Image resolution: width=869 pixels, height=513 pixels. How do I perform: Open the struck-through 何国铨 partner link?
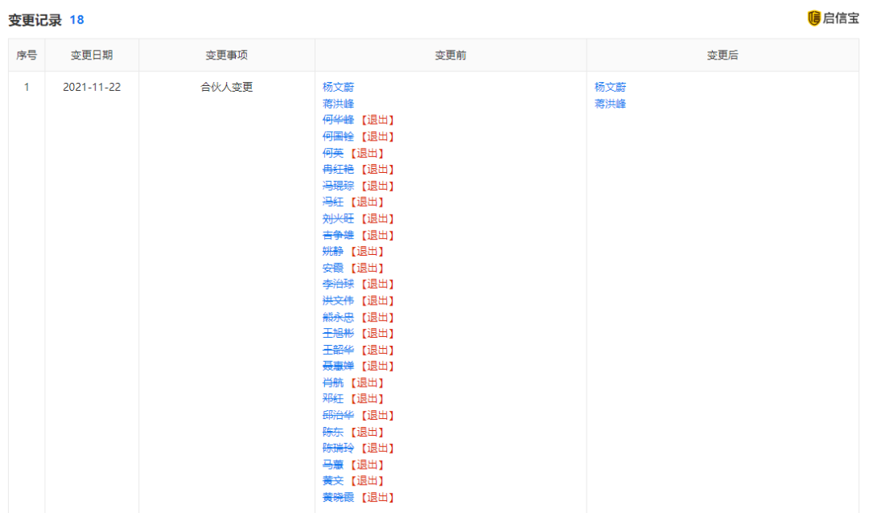tap(338, 136)
